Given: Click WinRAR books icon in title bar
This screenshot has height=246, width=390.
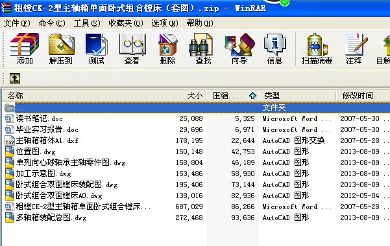Looking at the screenshot, I should [x=6, y=8].
